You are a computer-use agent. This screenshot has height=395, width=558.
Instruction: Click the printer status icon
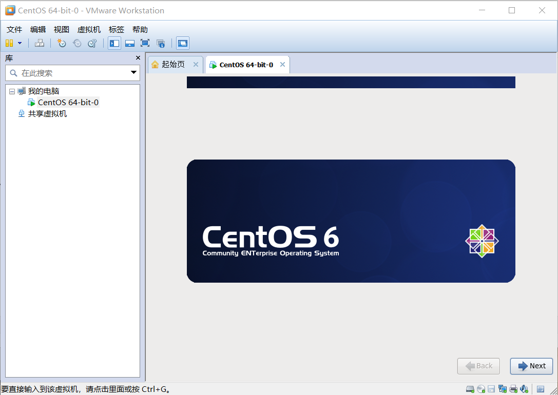[513, 389]
